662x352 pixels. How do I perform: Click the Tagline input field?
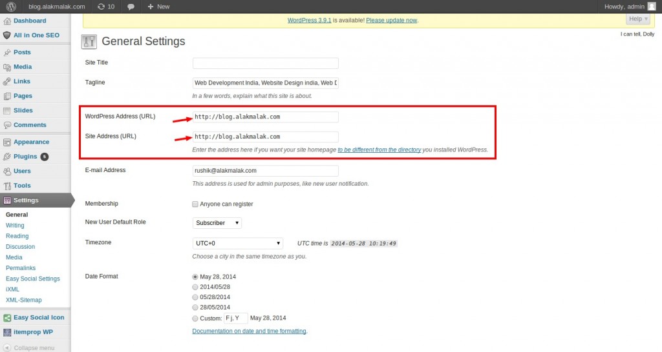click(x=266, y=83)
